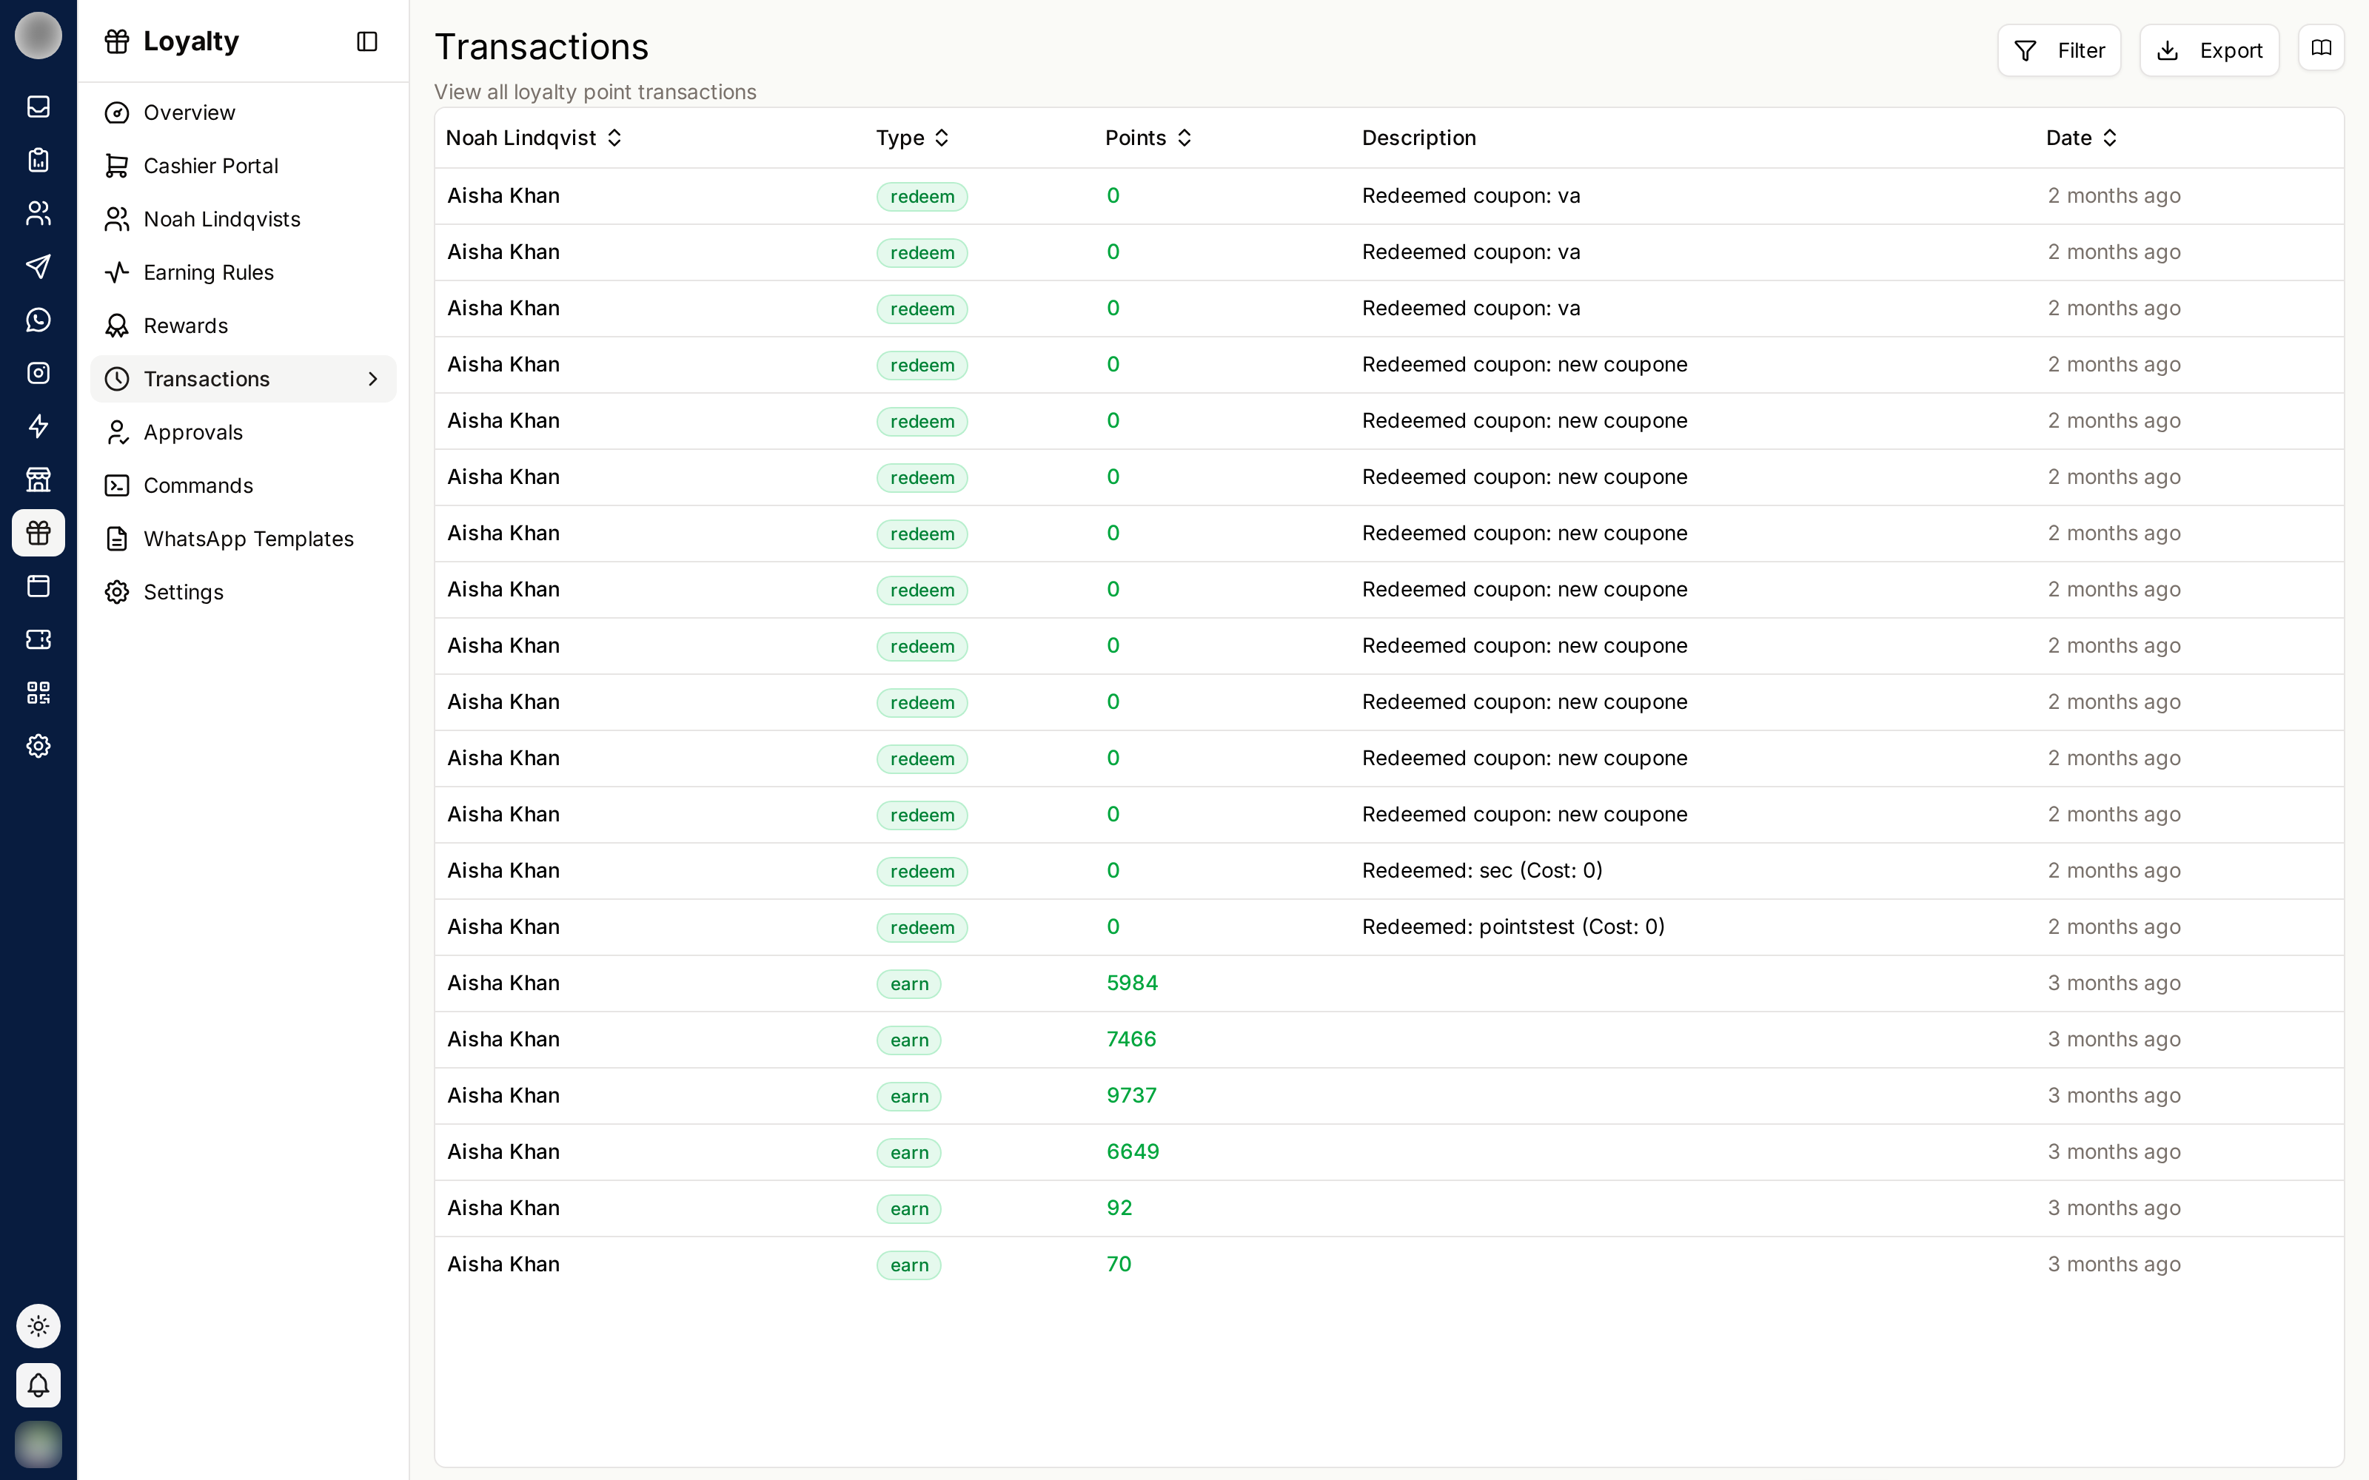This screenshot has width=2369, height=1480.
Task: Sort table by Points column
Action: (1148, 138)
